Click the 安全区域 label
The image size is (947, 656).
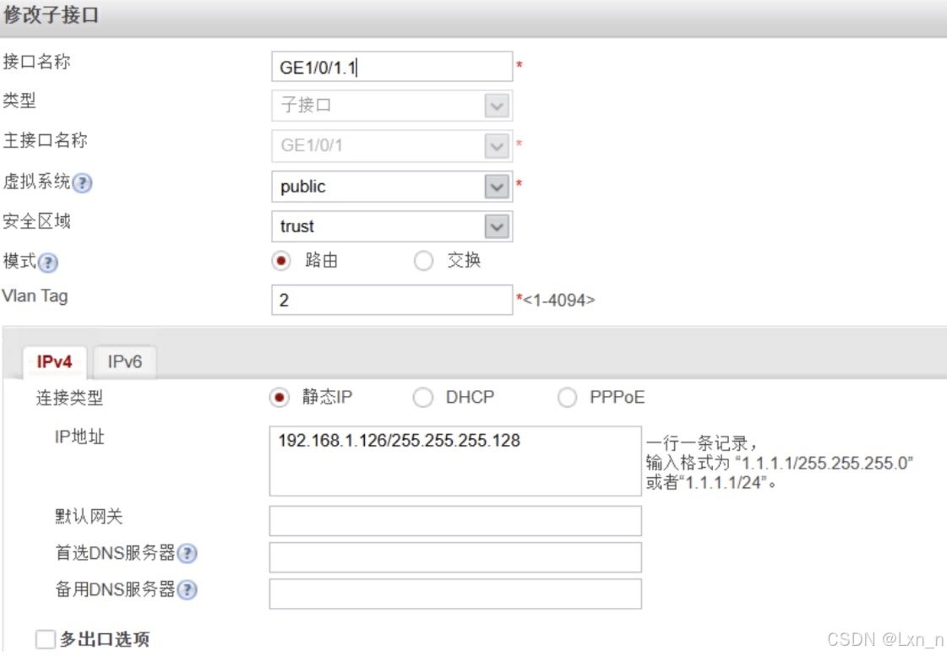36,221
